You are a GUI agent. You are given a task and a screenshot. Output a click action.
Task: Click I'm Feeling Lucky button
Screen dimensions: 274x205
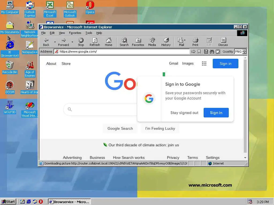pyautogui.click(x=160, y=128)
